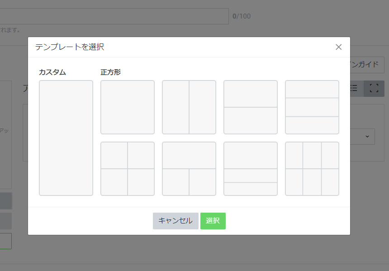389x271 pixels.
Task: Select the tall custom template
Action: point(66,138)
